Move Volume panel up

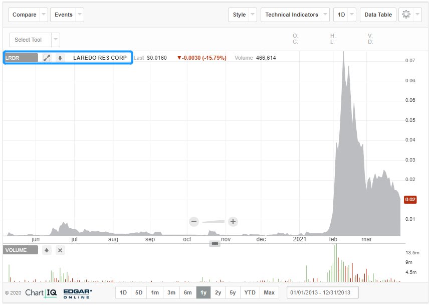[x=47, y=250]
